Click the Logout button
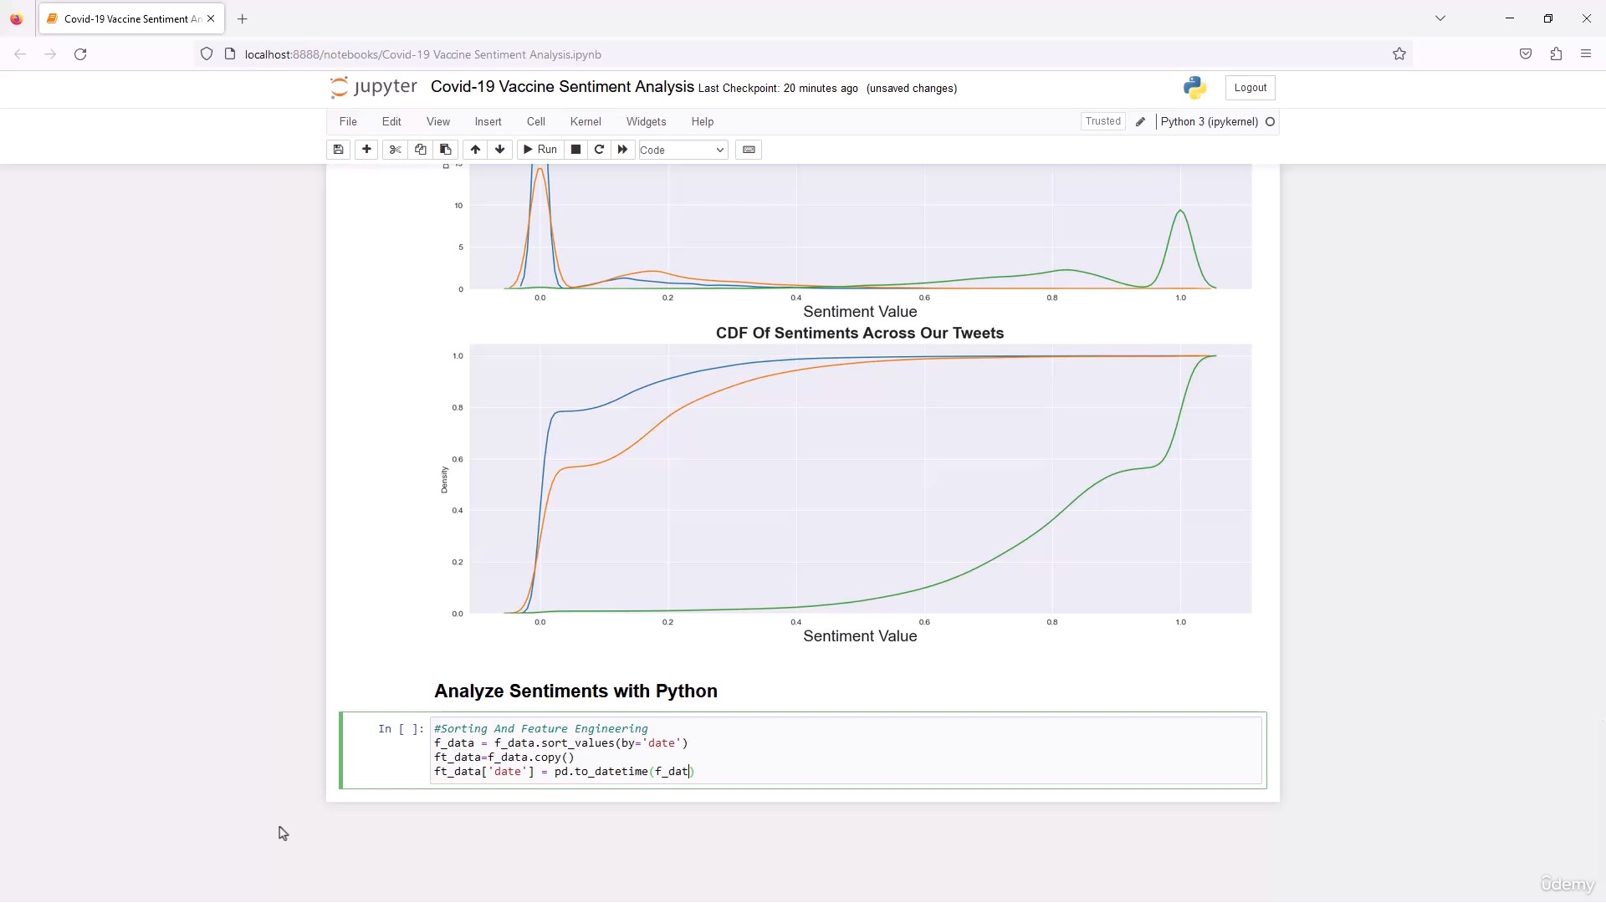 click(x=1250, y=88)
